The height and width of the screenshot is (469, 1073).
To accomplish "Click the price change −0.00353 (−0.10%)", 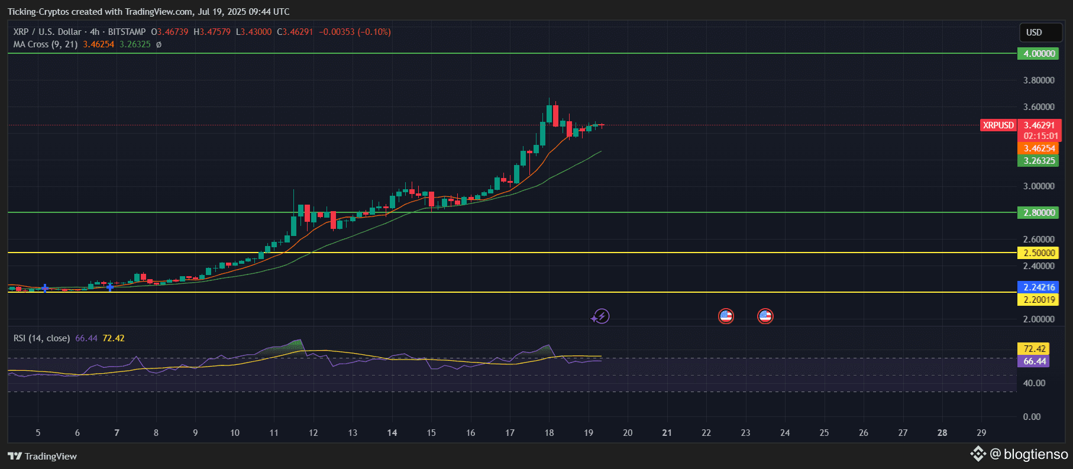I will tap(355, 32).
